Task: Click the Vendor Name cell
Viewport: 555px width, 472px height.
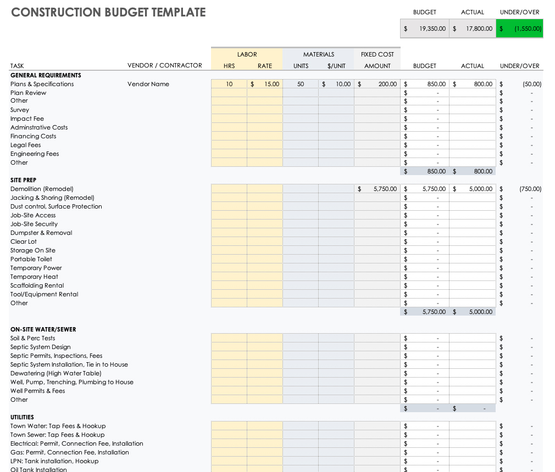Action: point(148,84)
